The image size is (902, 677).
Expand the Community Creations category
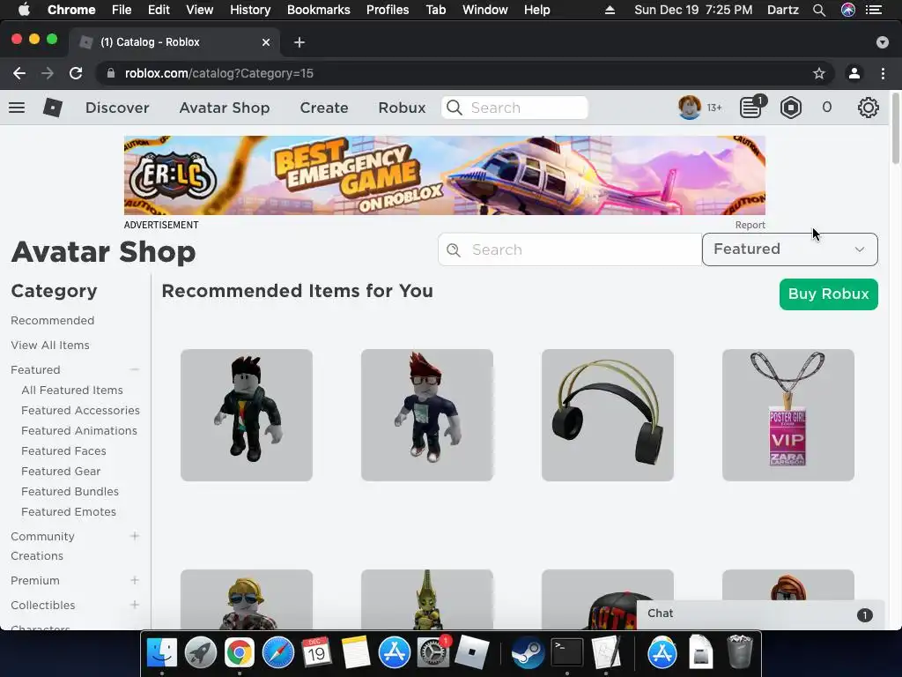(134, 536)
